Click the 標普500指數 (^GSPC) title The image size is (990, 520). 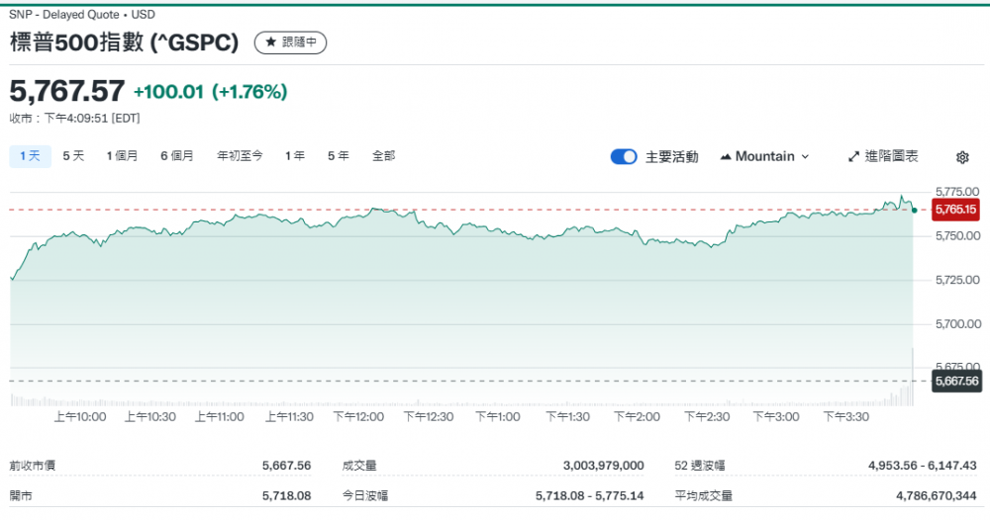[125, 43]
